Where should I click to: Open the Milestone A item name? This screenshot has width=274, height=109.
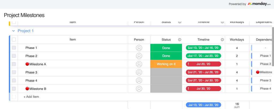(38, 64)
